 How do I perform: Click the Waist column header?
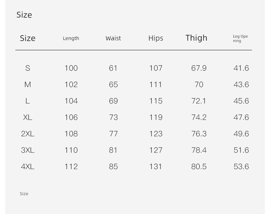pyautogui.click(x=113, y=38)
